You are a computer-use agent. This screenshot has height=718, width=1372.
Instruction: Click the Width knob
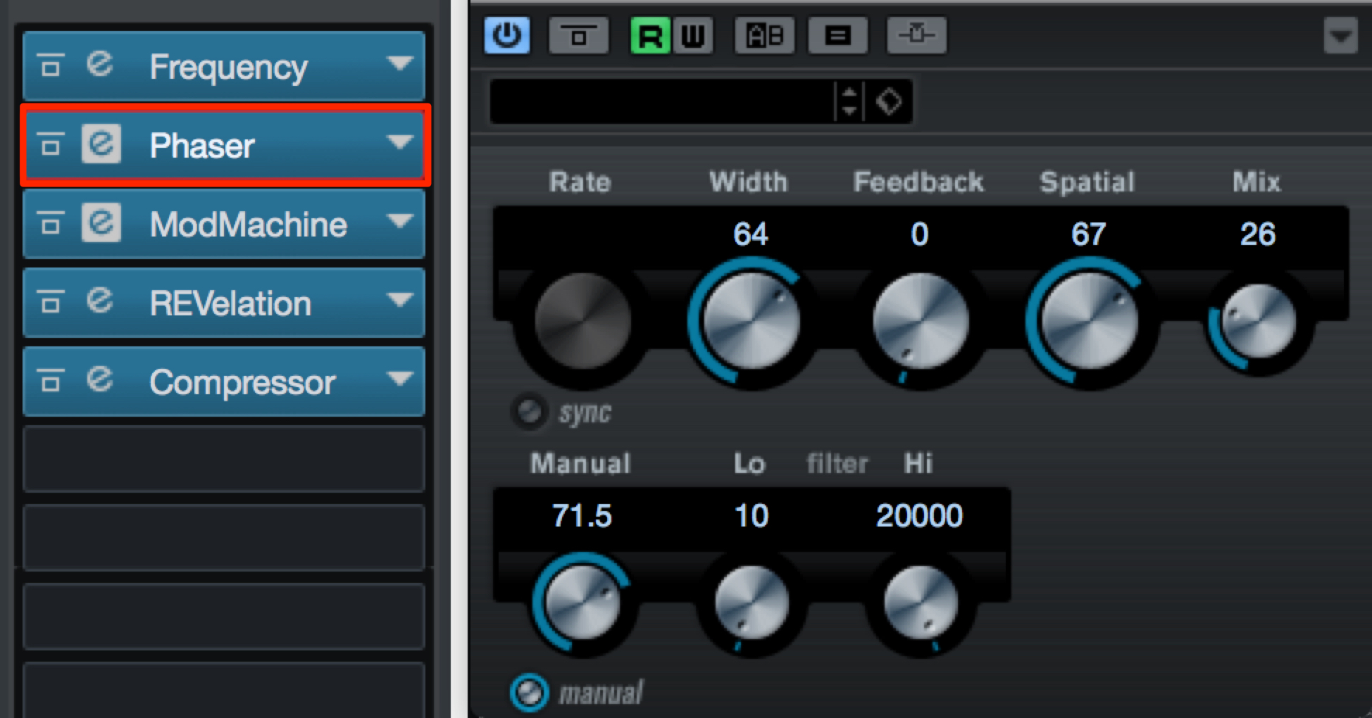(x=751, y=322)
